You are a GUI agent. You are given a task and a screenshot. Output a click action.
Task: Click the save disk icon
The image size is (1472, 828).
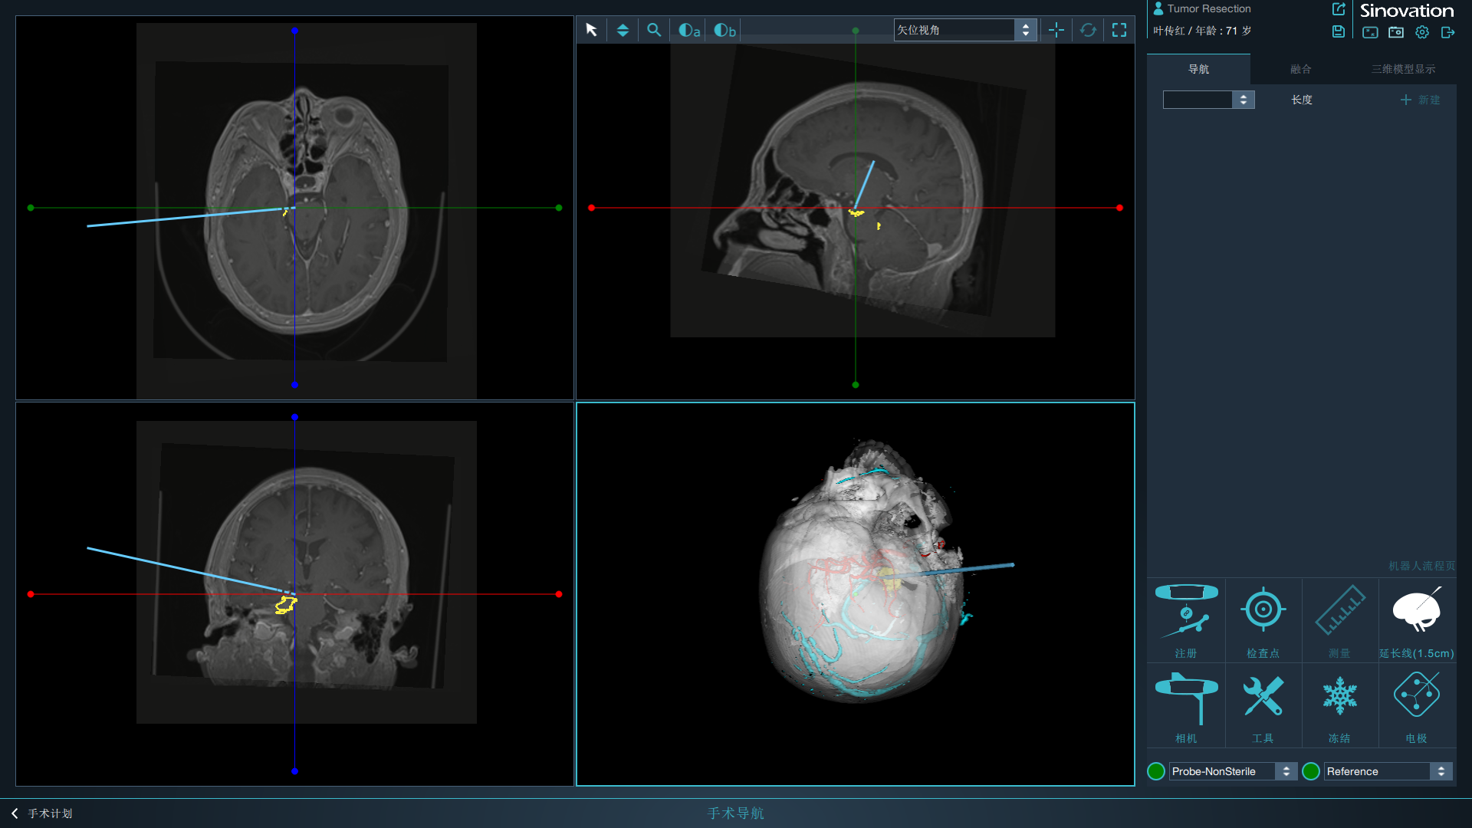click(1338, 31)
